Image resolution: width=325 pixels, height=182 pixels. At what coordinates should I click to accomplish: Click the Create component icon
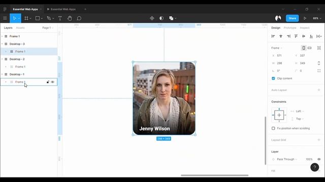point(152,18)
